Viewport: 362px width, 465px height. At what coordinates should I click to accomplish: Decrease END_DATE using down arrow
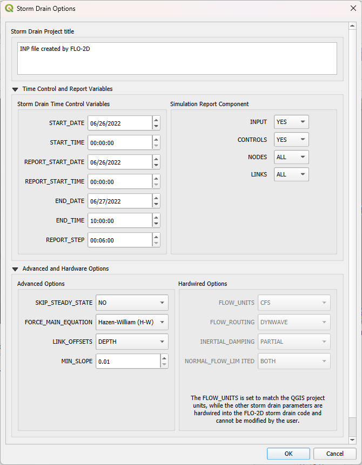[156, 204]
